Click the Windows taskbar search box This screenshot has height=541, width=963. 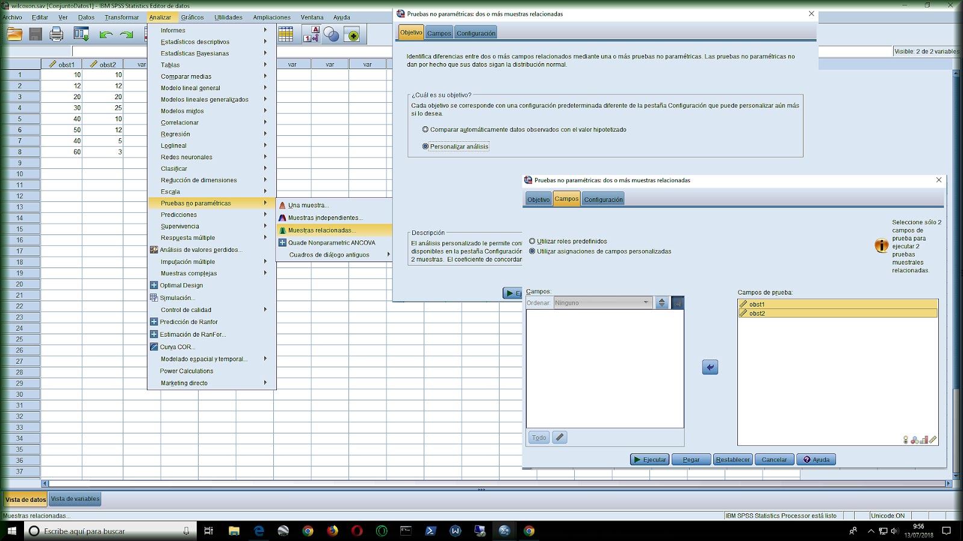point(109,531)
